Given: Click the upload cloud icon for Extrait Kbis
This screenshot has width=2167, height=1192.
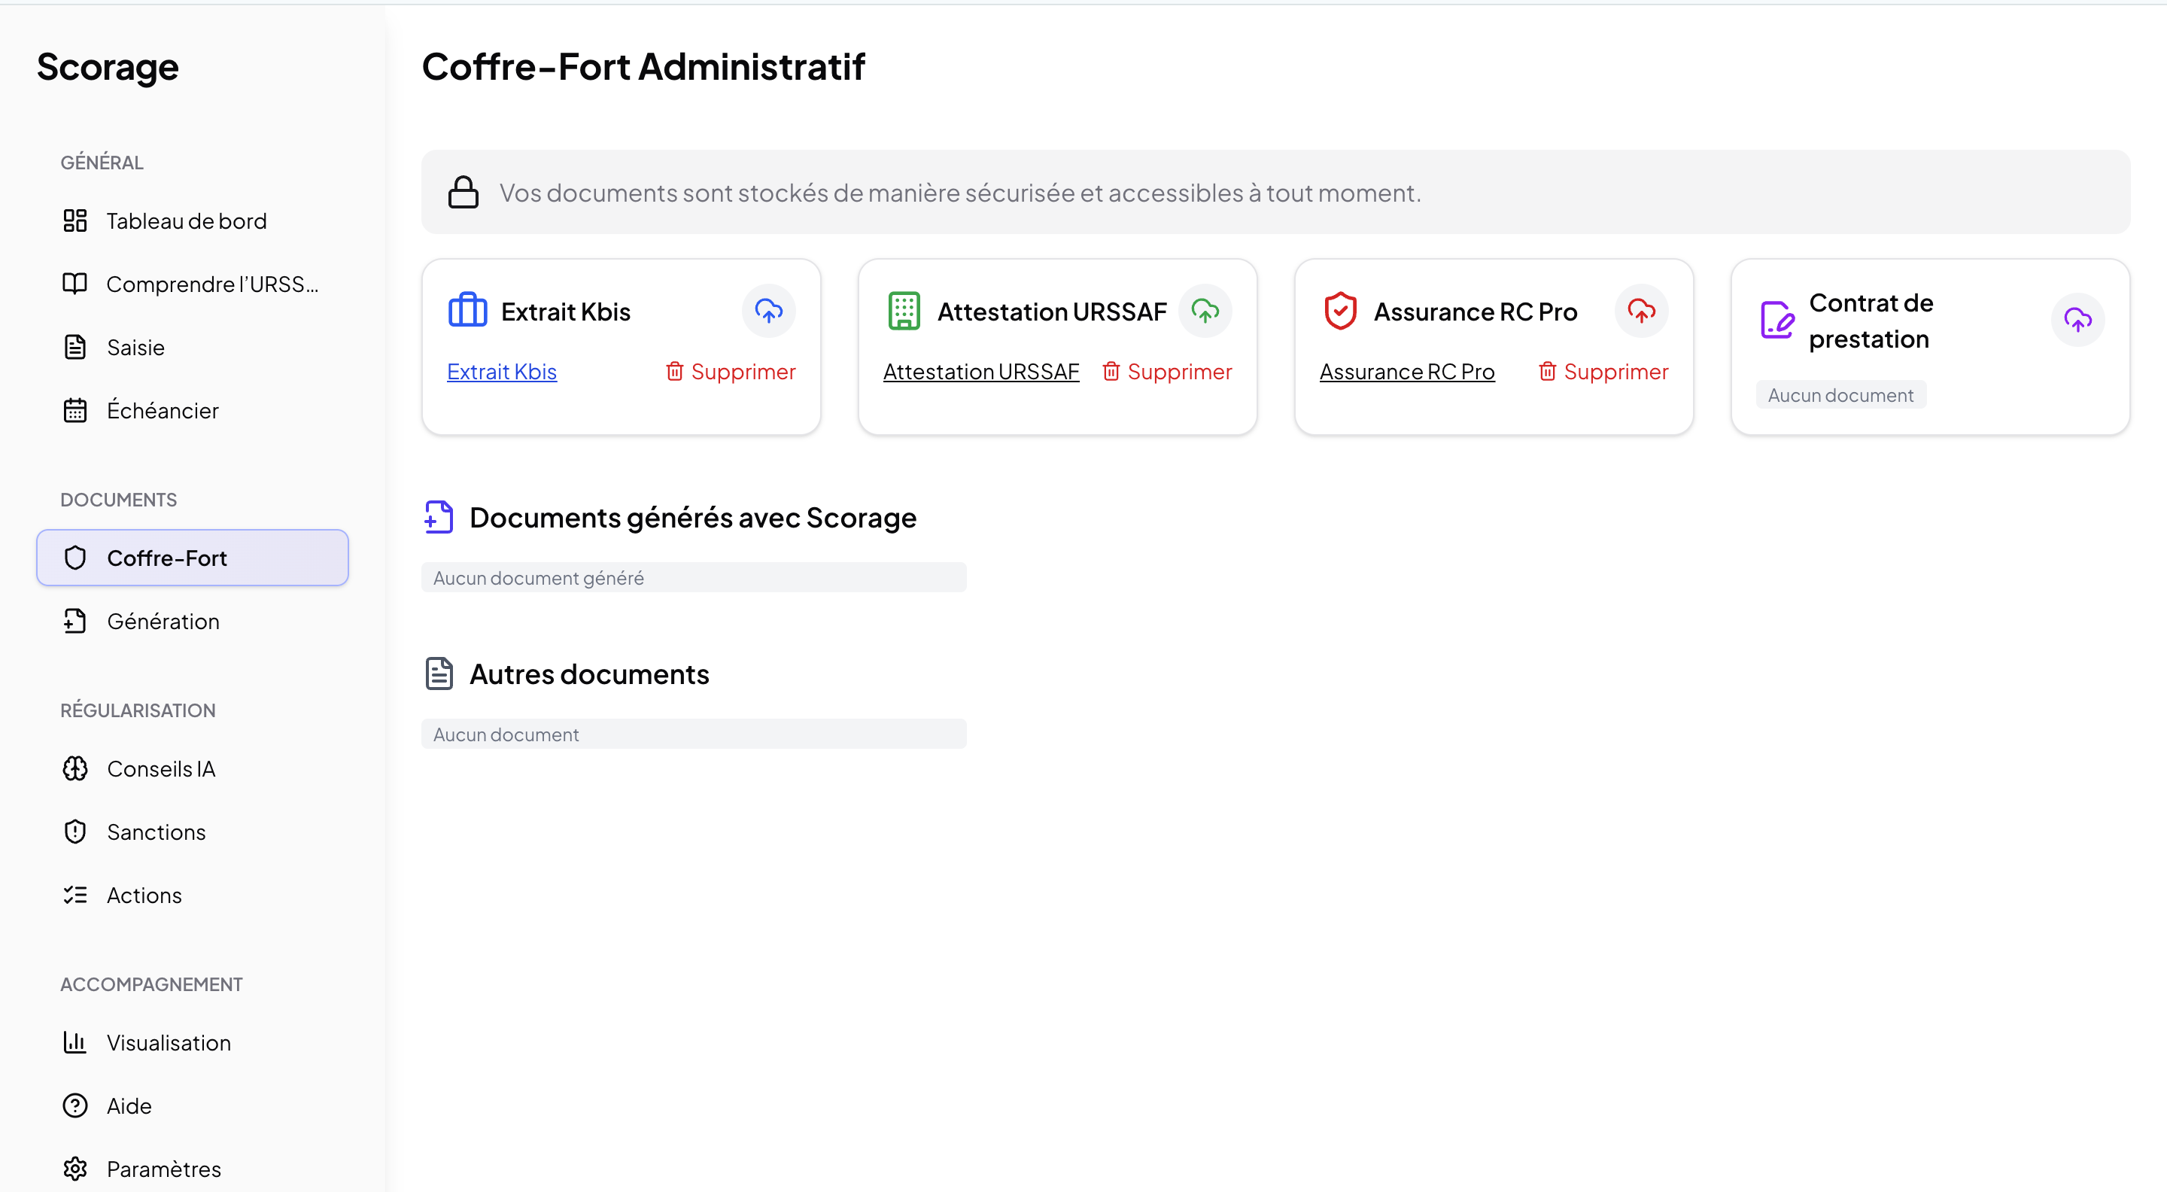Looking at the screenshot, I should click(x=768, y=312).
